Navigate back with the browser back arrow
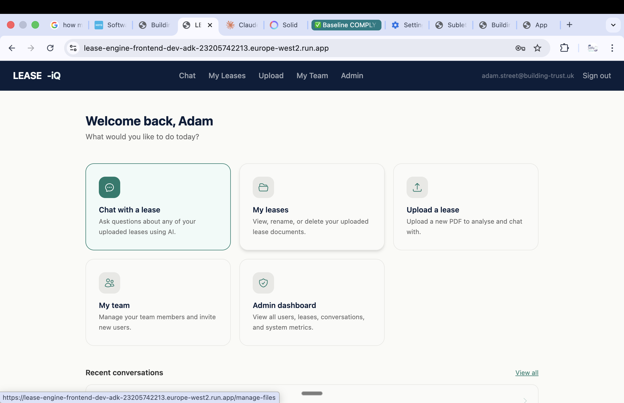The image size is (624, 403). coord(12,48)
